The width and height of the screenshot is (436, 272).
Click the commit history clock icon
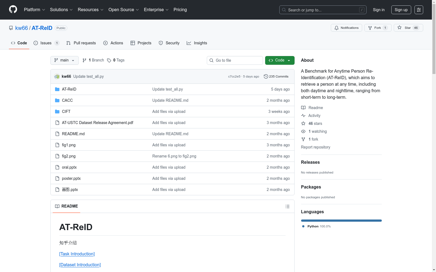tap(266, 76)
